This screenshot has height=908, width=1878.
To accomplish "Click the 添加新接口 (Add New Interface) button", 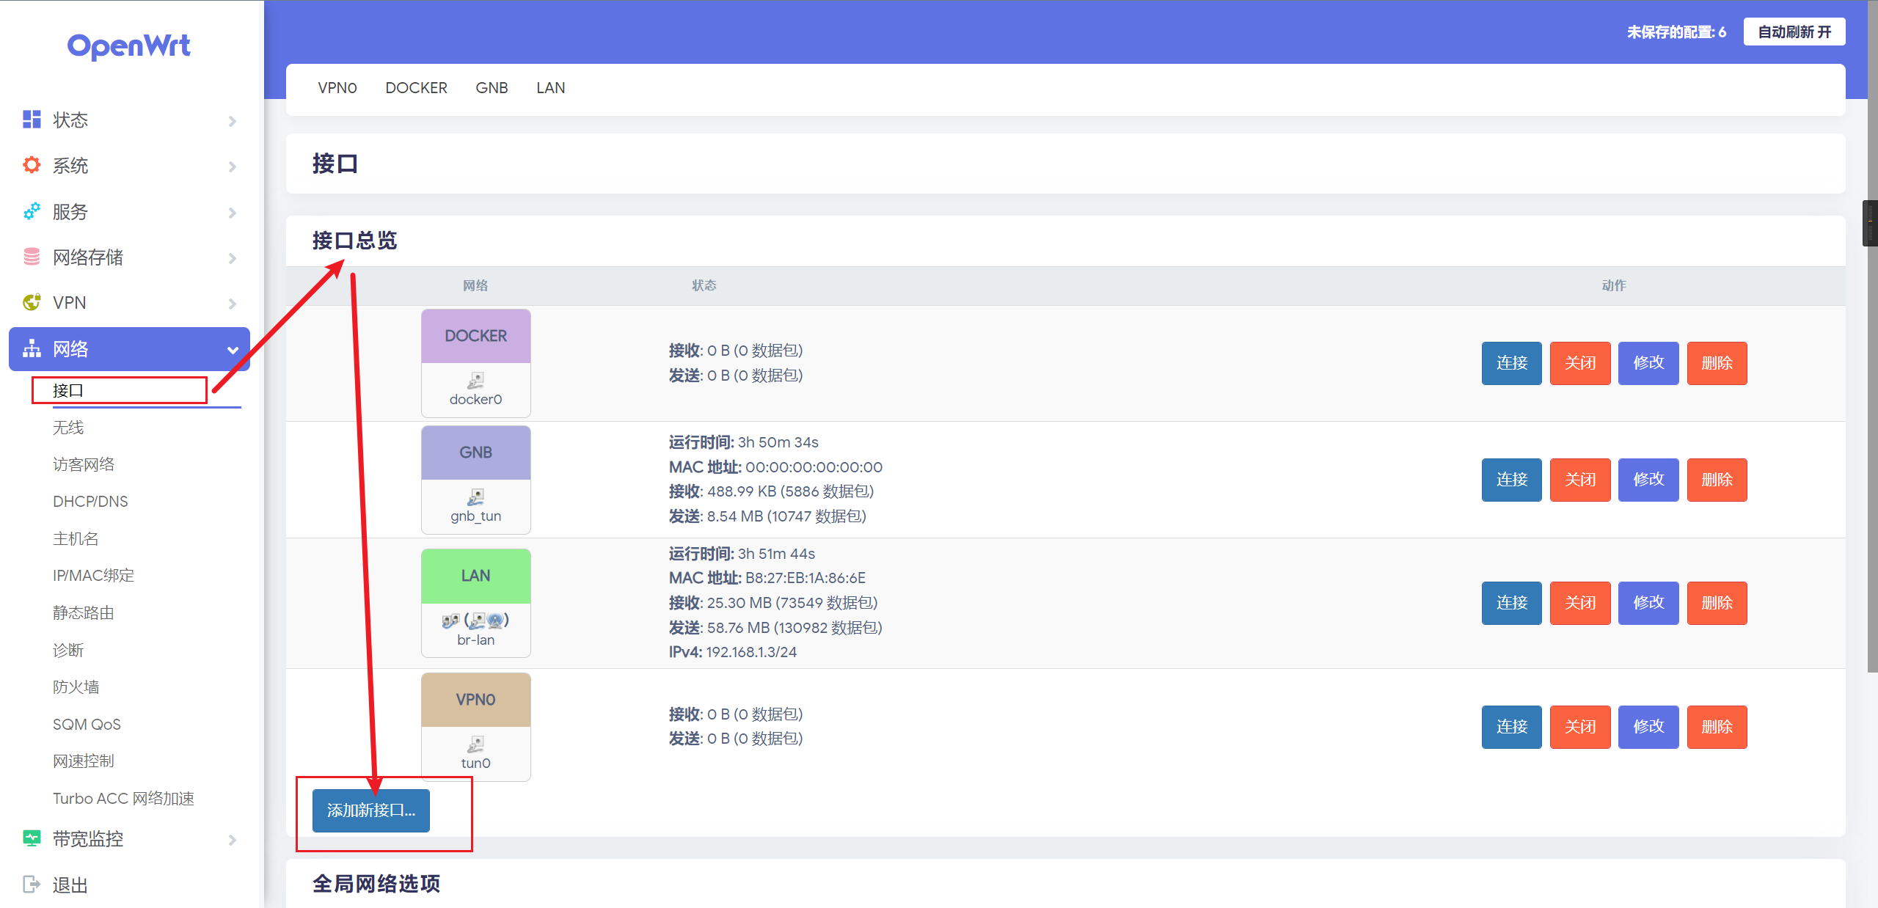I will [370, 810].
